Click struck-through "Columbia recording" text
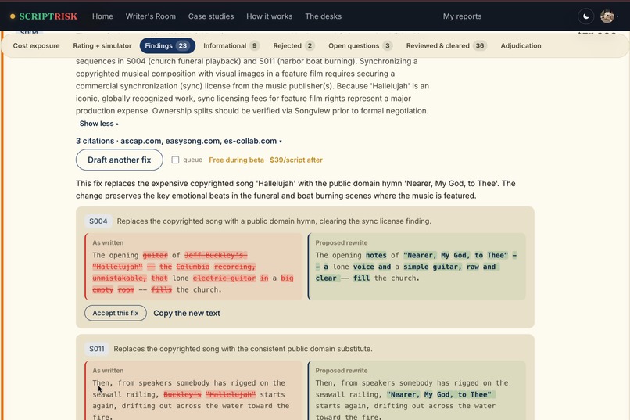 [x=216, y=267]
